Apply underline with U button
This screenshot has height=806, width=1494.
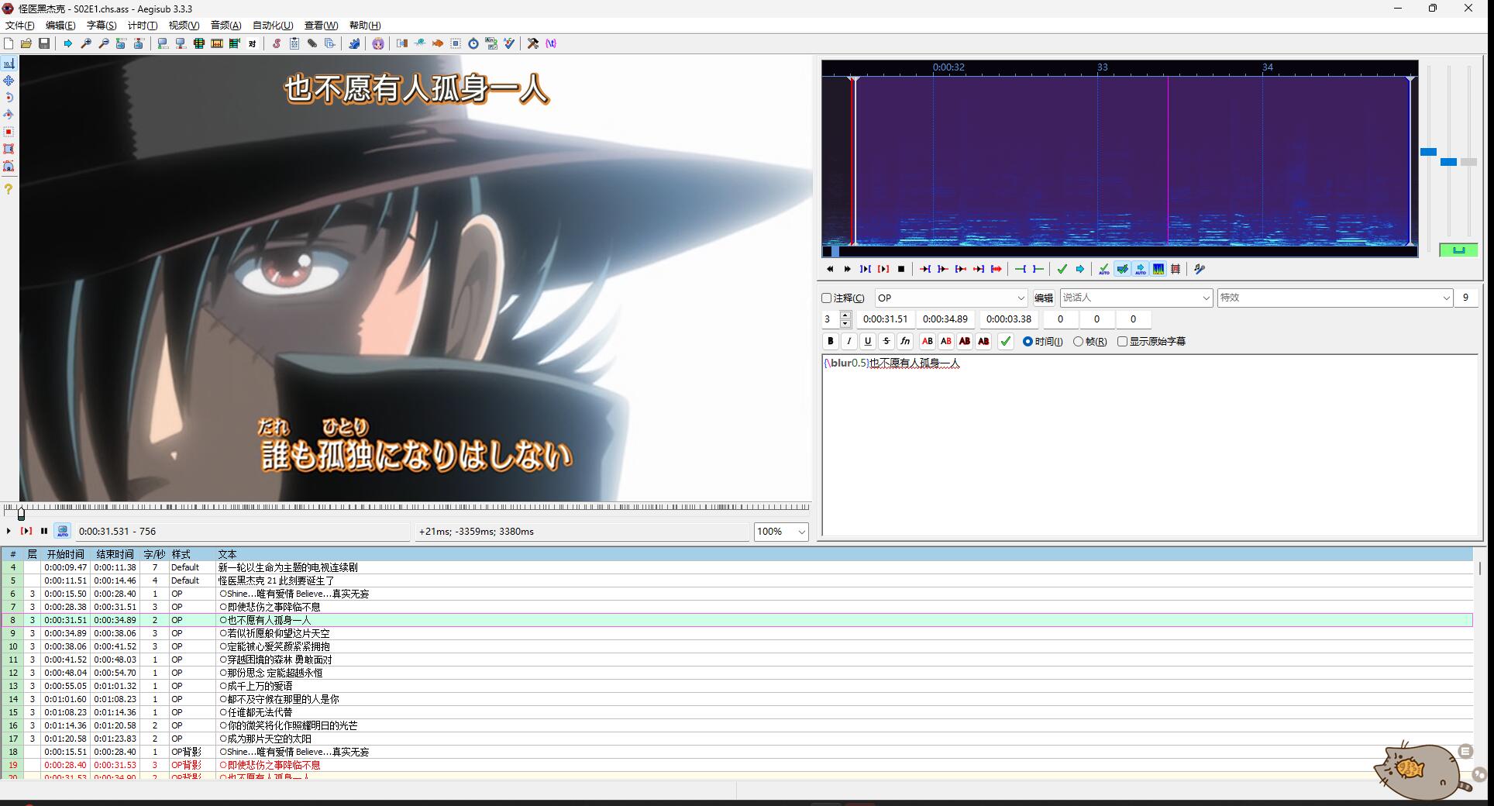coord(868,341)
